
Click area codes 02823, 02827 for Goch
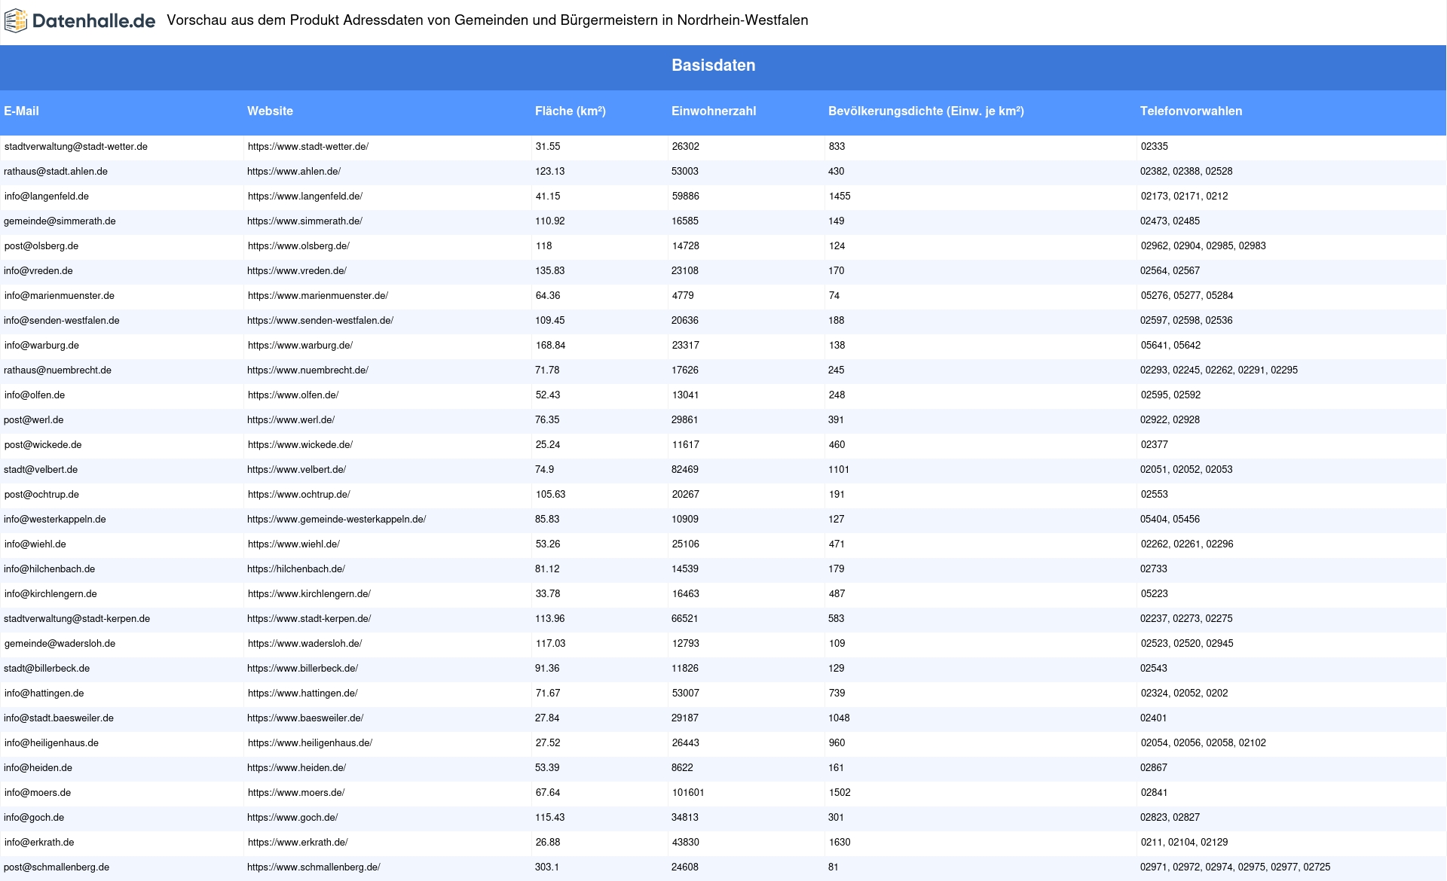pyautogui.click(x=1170, y=818)
